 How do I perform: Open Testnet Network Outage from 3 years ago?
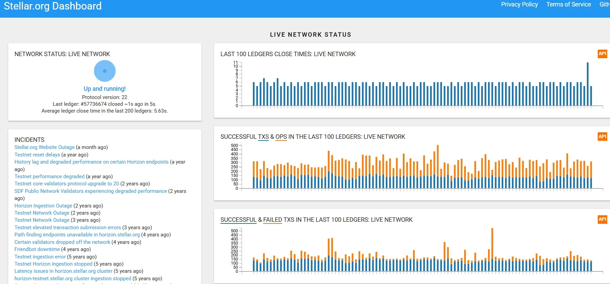pyautogui.click(x=42, y=220)
